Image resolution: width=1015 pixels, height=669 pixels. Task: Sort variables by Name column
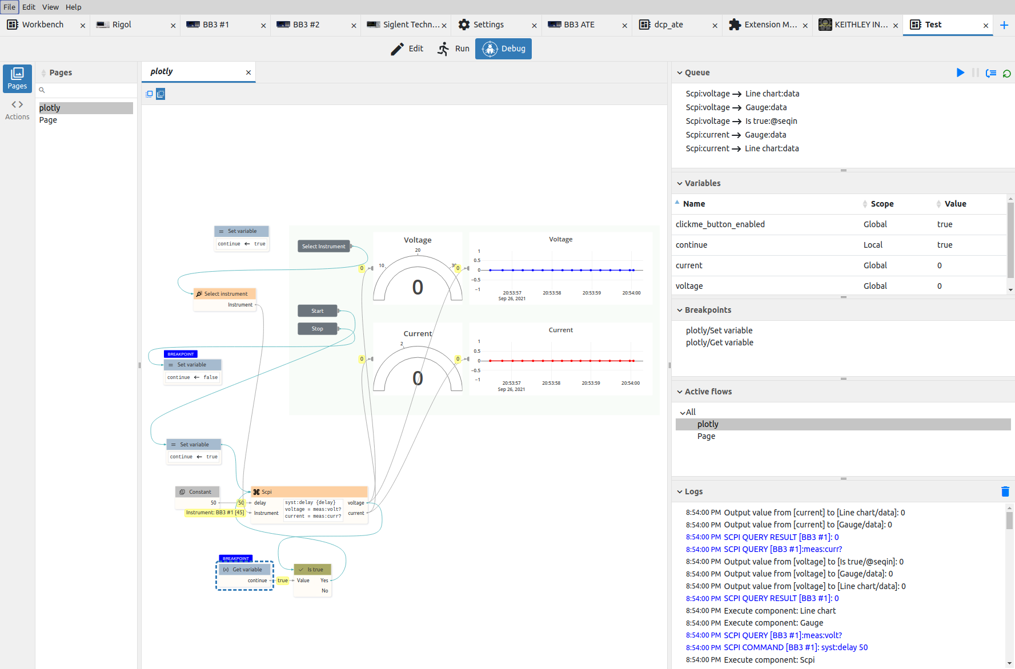(694, 204)
